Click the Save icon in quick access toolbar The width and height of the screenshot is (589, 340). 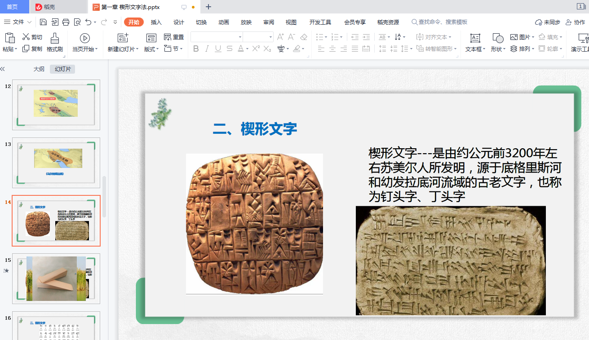tap(43, 22)
